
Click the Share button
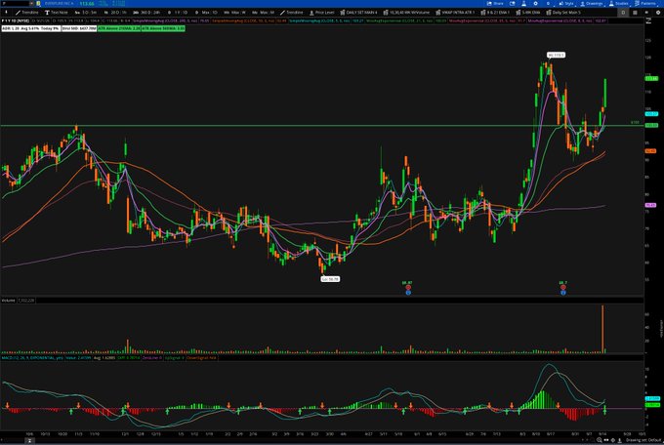[495, 3]
